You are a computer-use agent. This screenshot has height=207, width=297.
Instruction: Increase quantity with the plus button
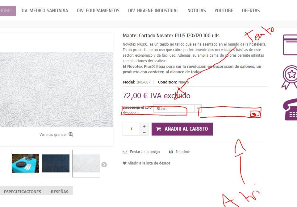coord(144,126)
